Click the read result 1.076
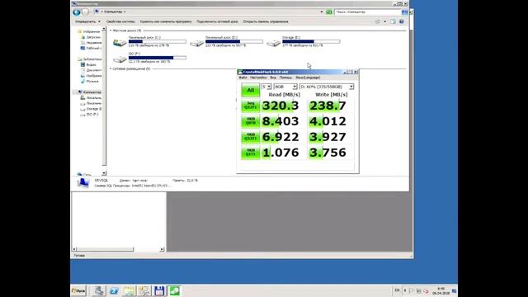The height and width of the screenshot is (297, 528). click(283, 152)
